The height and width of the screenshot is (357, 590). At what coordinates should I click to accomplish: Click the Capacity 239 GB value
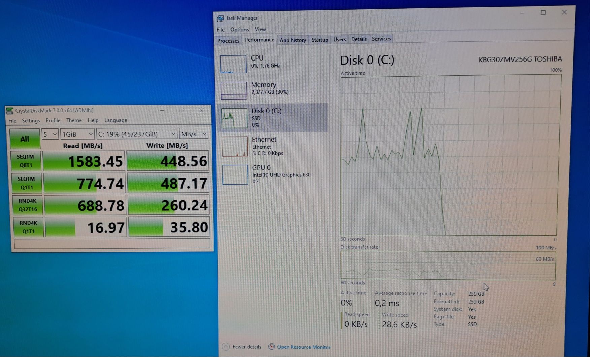coord(476,294)
